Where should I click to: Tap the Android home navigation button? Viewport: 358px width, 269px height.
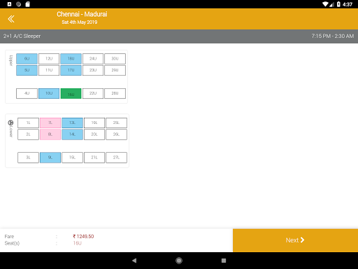click(x=179, y=261)
